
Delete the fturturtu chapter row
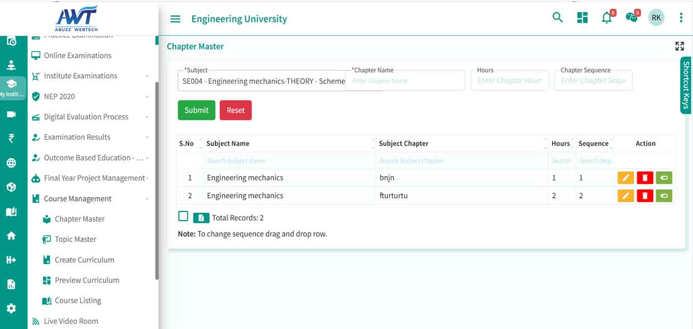pos(645,196)
